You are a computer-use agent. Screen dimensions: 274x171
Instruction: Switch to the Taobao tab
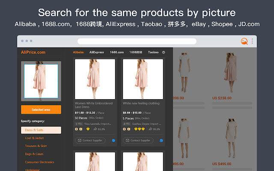click(153, 52)
